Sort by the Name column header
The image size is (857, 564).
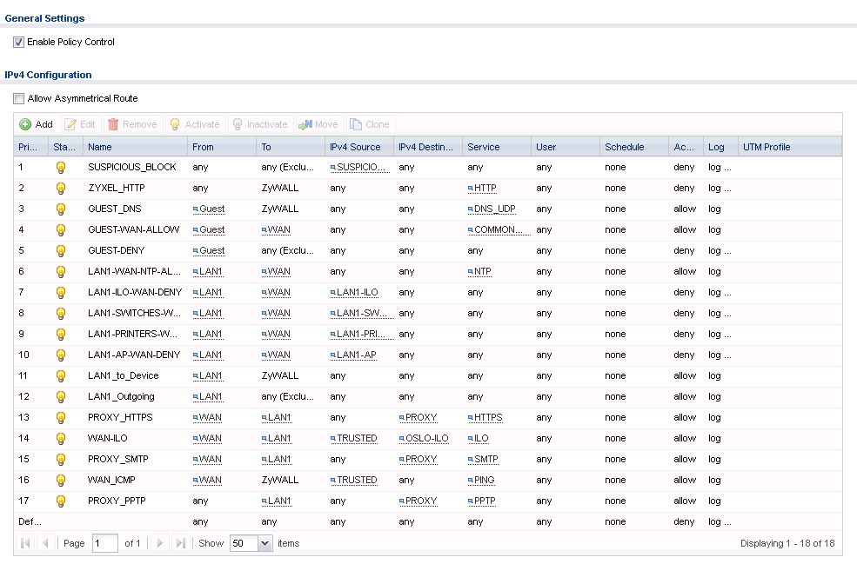[100, 147]
